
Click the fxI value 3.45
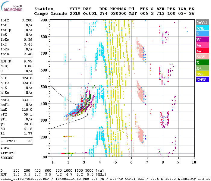[x=28, y=44]
